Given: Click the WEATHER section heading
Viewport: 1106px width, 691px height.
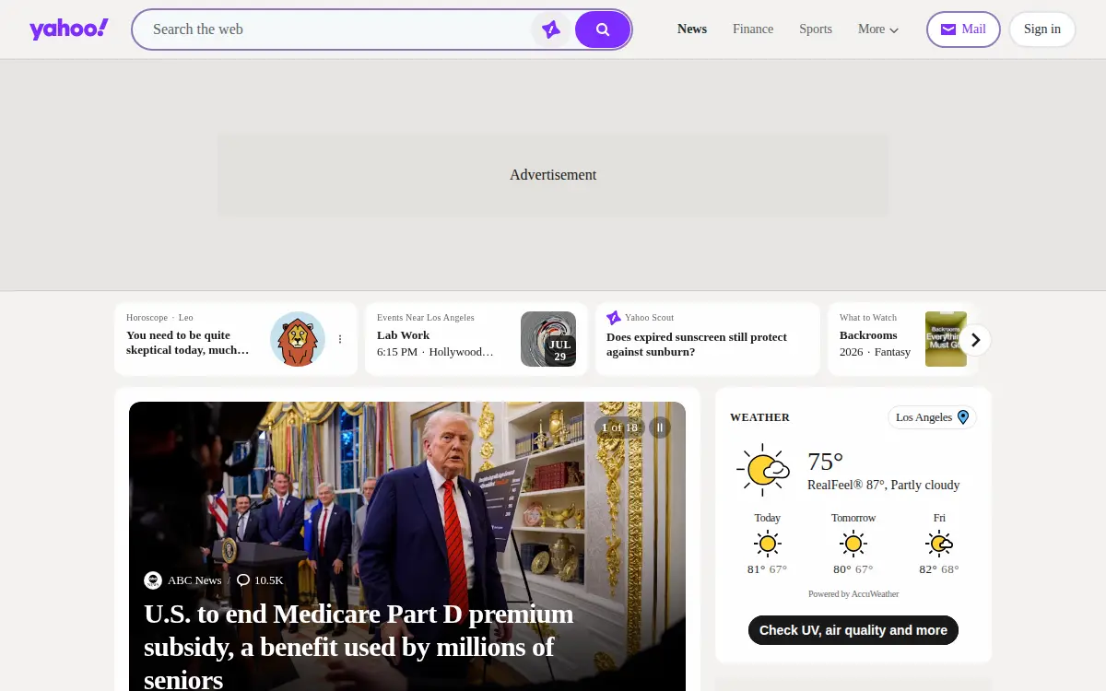Looking at the screenshot, I should (759, 417).
